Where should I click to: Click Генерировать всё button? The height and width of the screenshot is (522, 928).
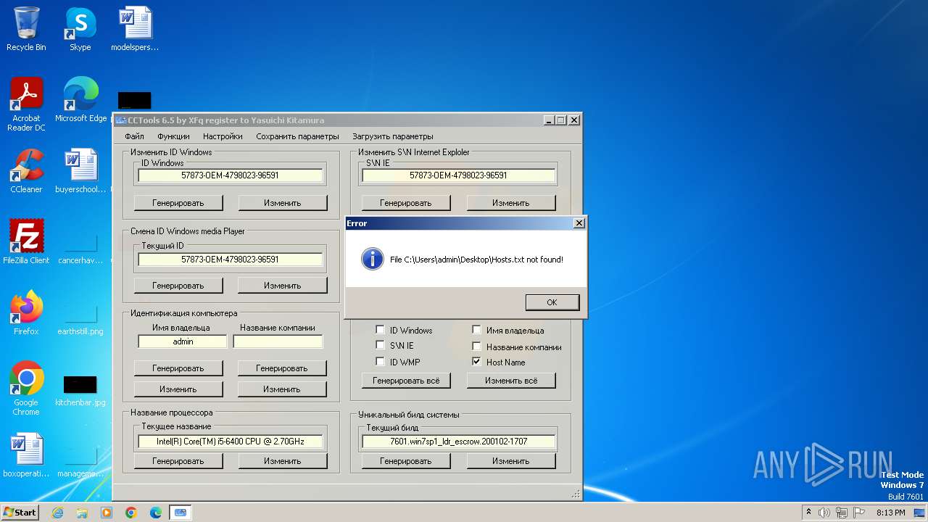click(x=406, y=381)
